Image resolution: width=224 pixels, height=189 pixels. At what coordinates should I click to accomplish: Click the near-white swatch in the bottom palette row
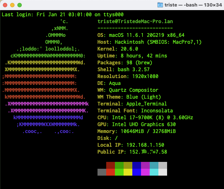tap(163, 172)
